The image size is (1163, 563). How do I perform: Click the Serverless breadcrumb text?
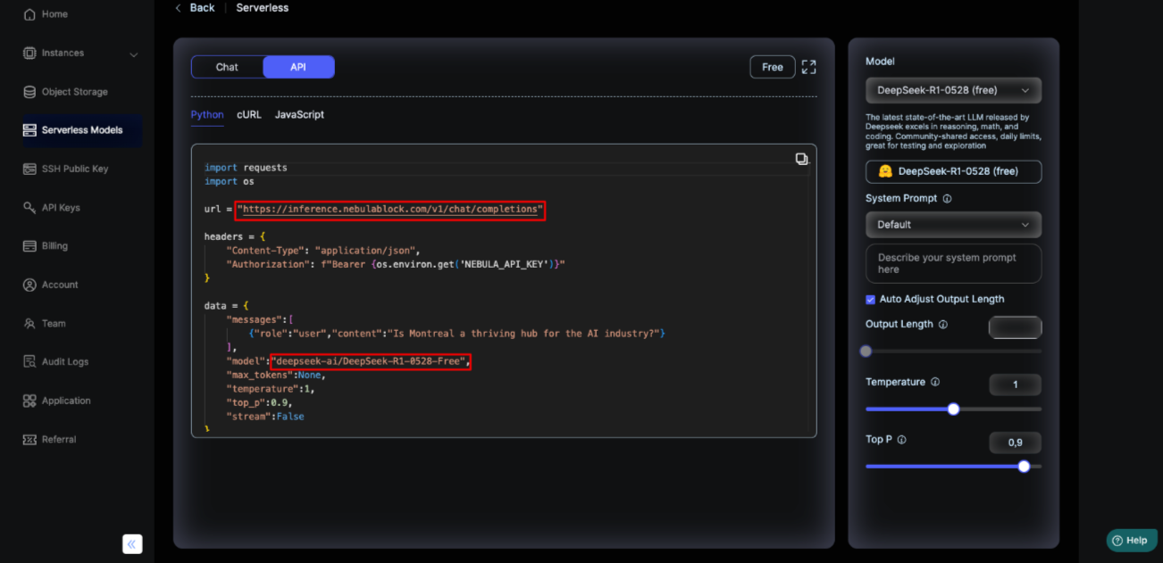(263, 8)
